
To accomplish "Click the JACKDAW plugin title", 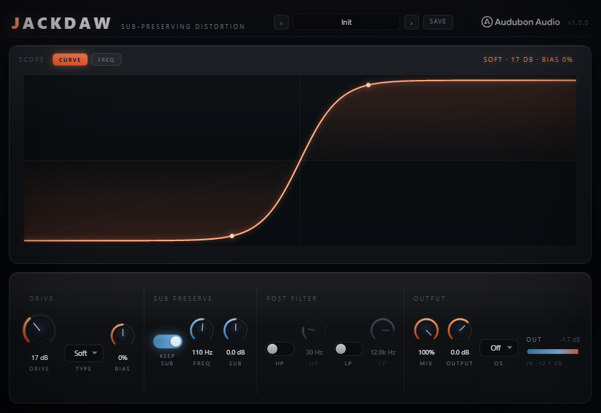I will click(61, 24).
